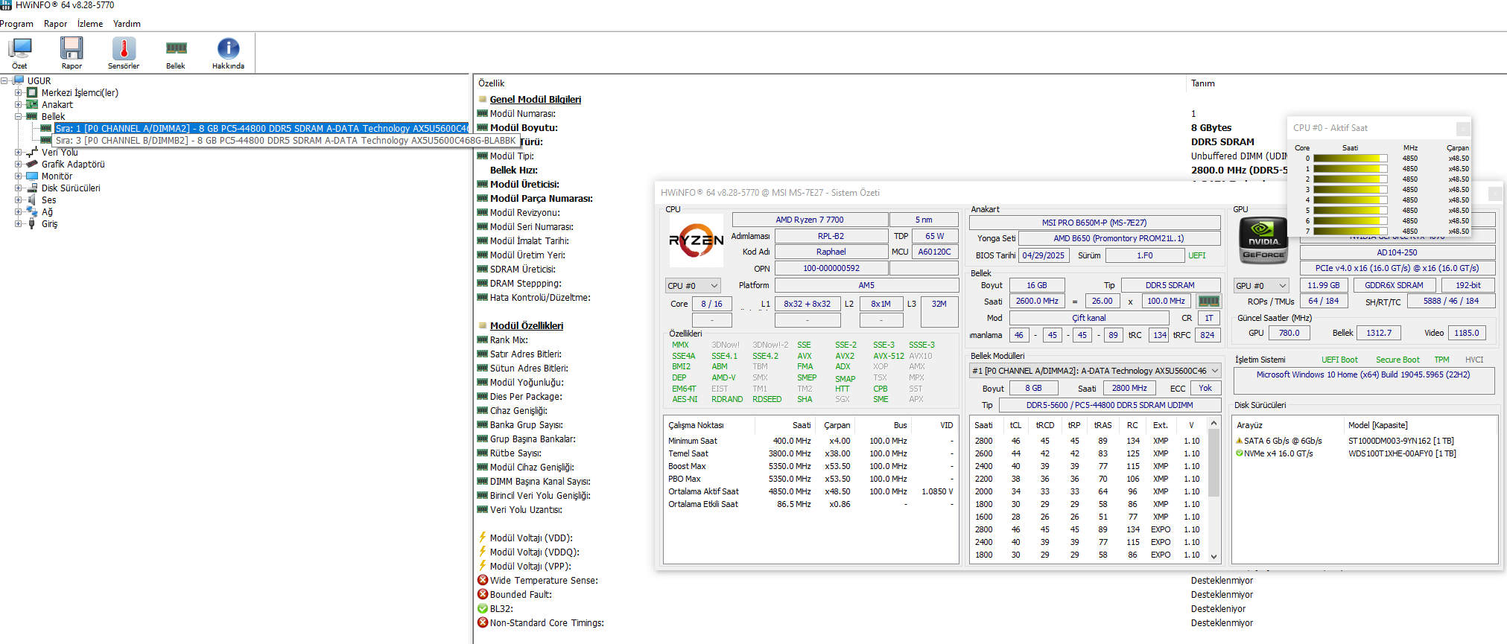
Task: Collapse the UGUR root tree node
Action: (5, 80)
